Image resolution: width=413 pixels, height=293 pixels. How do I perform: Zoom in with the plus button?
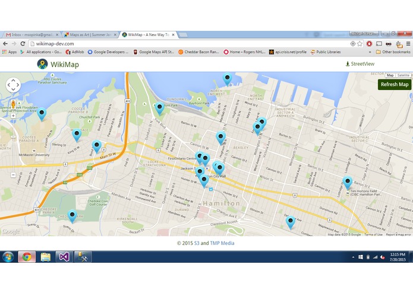tap(13, 116)
